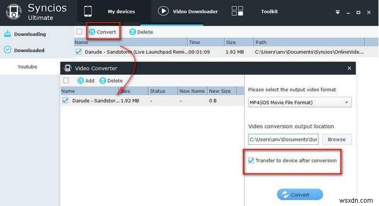Viewport: 379px width, 206px height.
Task: Click the output location path field
Action: [x=283, y=139]
